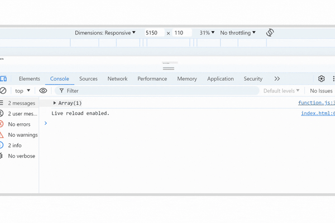Click the Live reload enabled message
The image size is (335, 223).
coord(80,113)
